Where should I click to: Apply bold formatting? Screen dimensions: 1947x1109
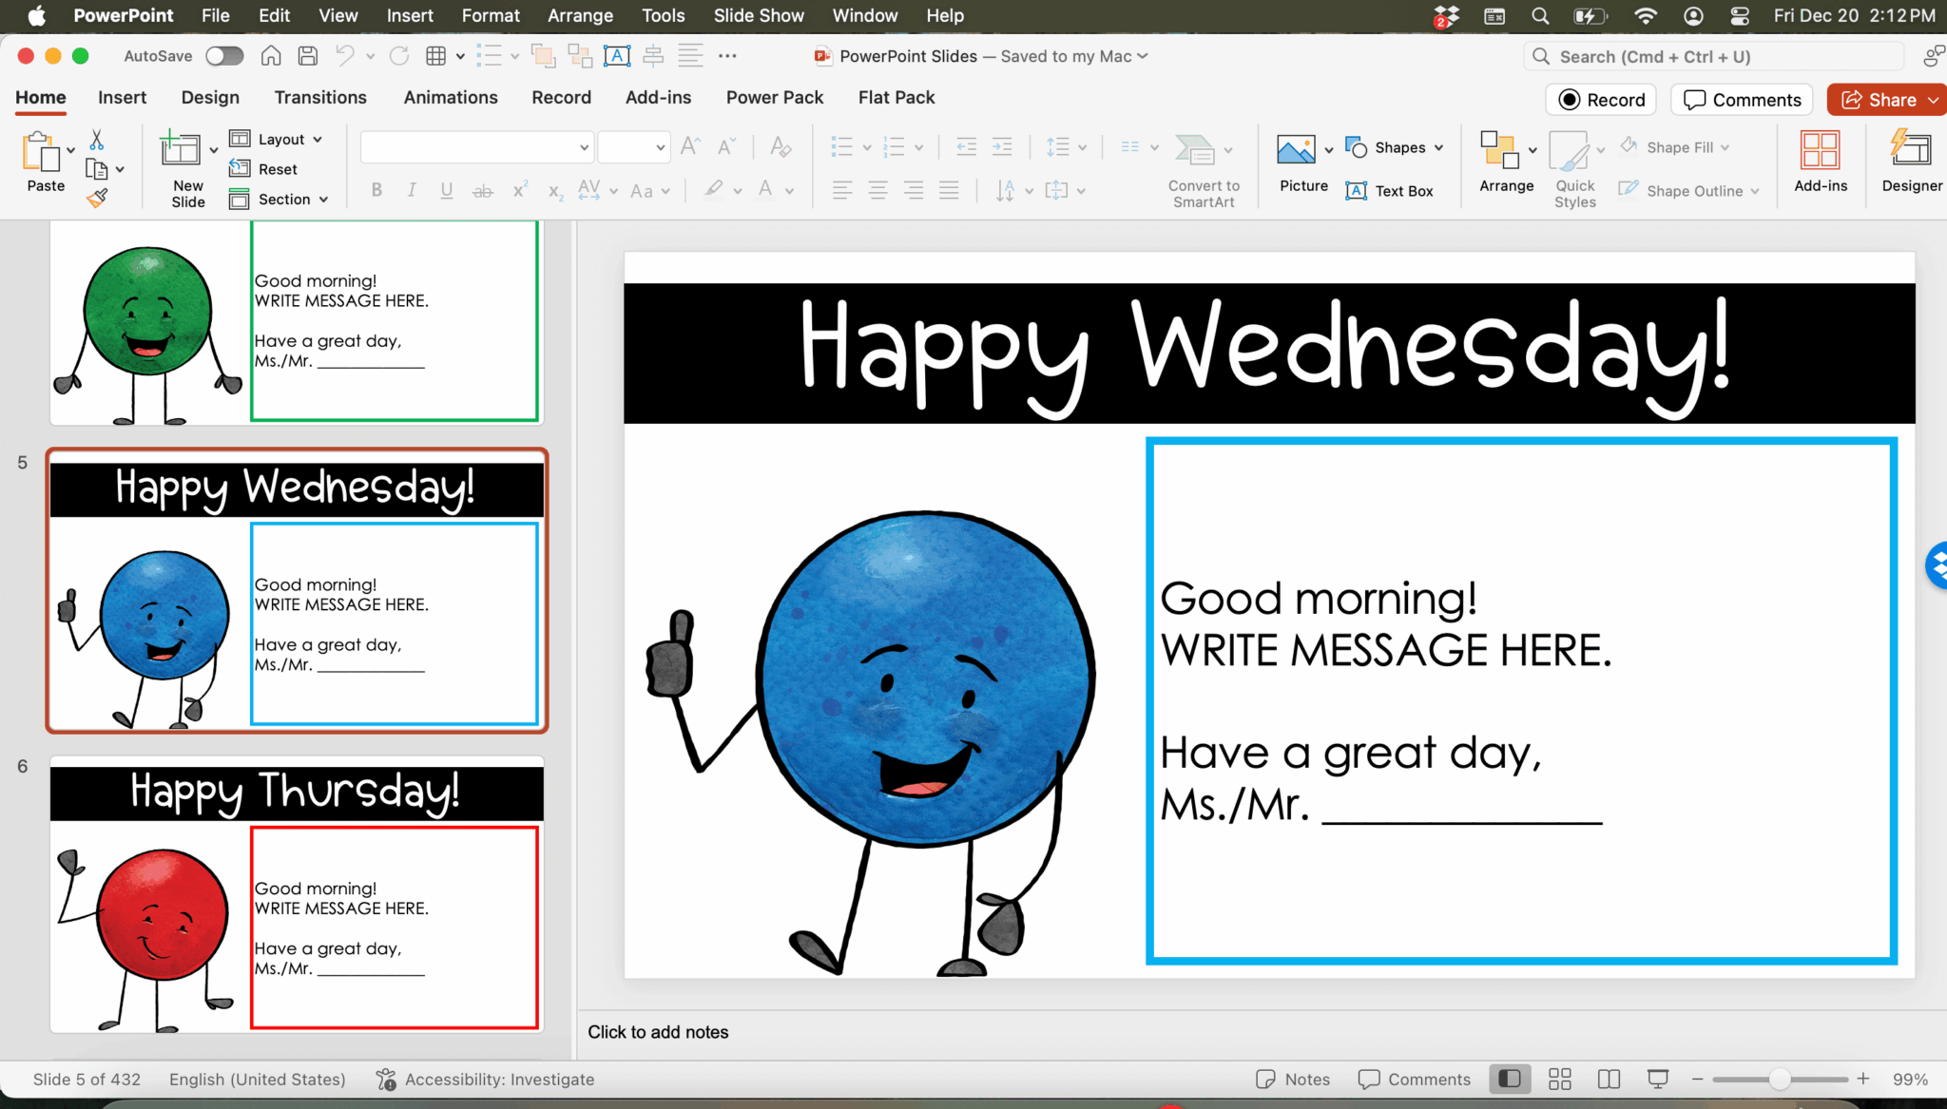click(376, 190)
